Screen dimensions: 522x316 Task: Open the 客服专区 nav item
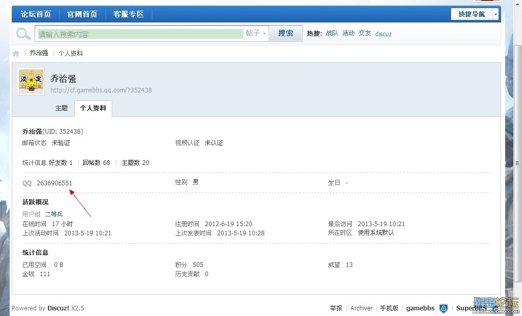[x=128, y=14]
